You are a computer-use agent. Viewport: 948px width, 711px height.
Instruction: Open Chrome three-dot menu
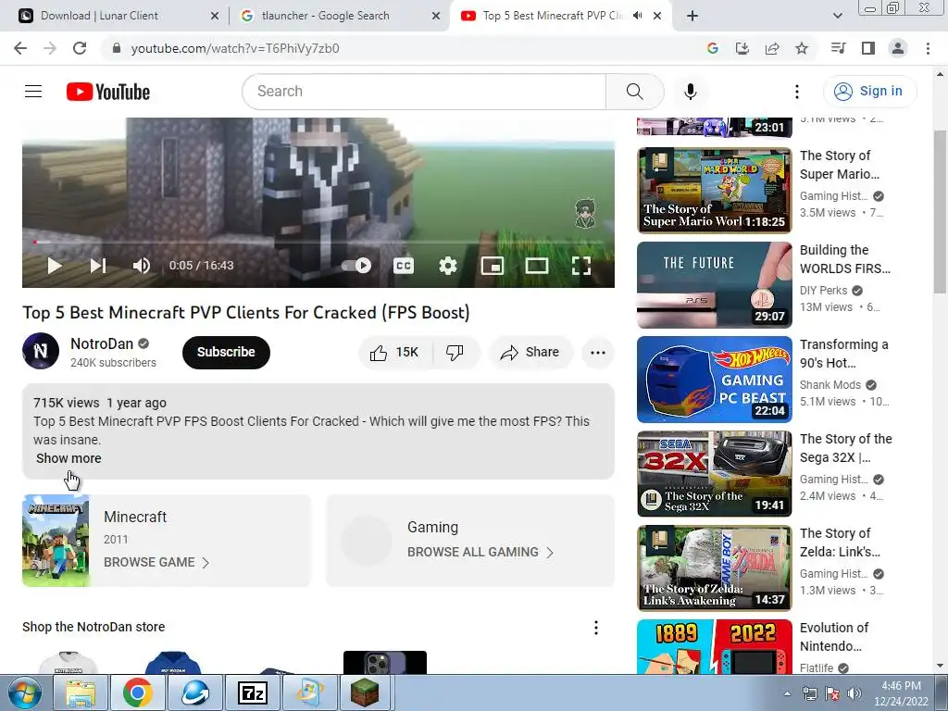(x=928, y=48)
